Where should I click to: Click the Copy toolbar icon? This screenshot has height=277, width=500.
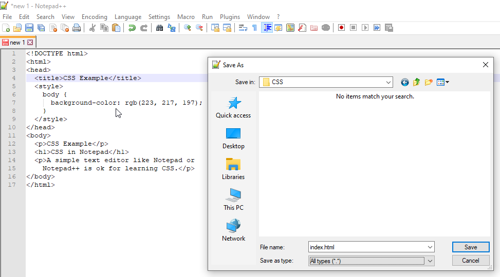point(104,28)
